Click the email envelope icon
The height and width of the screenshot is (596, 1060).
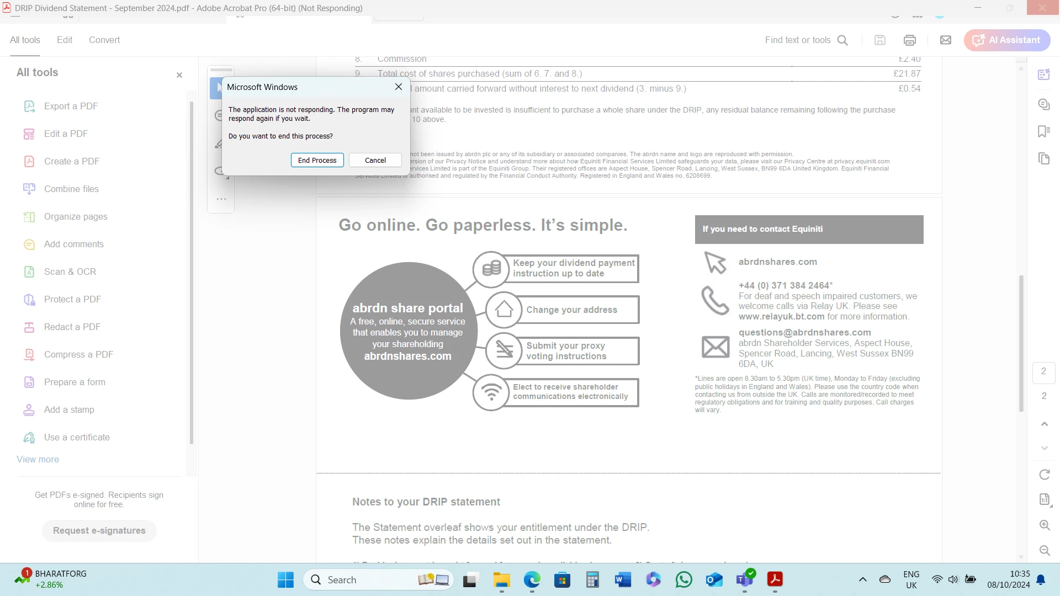pos(945,40)
